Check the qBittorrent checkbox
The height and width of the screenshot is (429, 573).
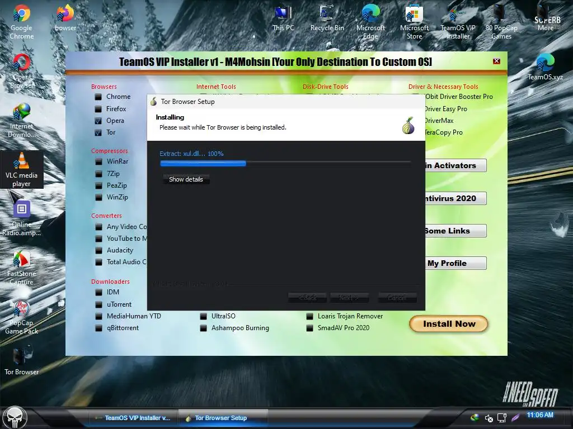tap(98, 328)
